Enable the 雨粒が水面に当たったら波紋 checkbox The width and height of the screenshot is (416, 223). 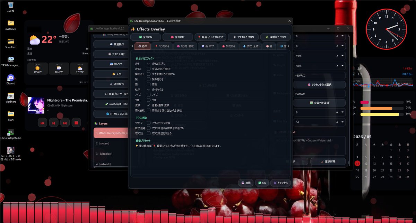[x=148, y=110]
